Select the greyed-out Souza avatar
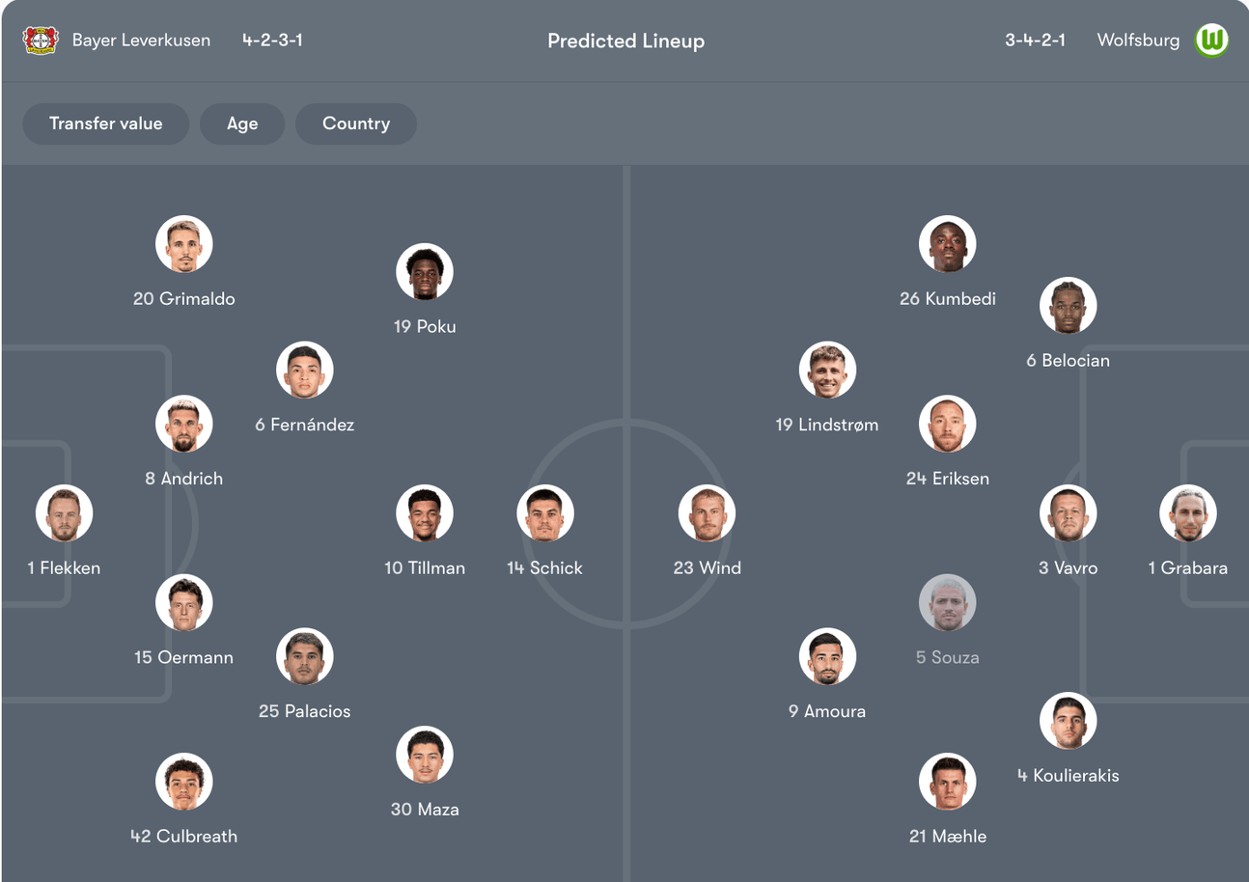 [948, 603]
